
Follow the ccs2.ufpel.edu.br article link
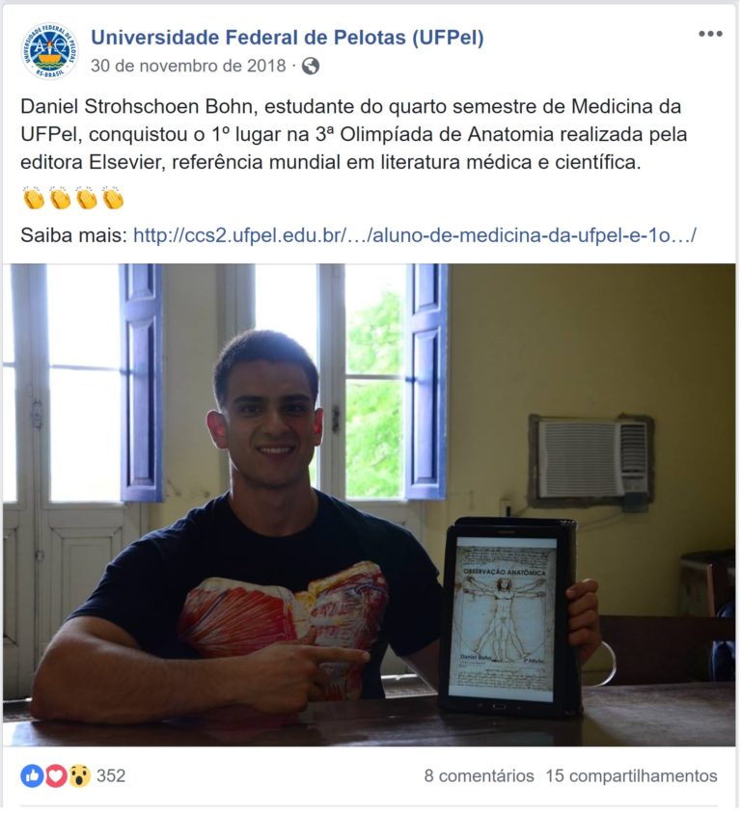pos(415,235)
